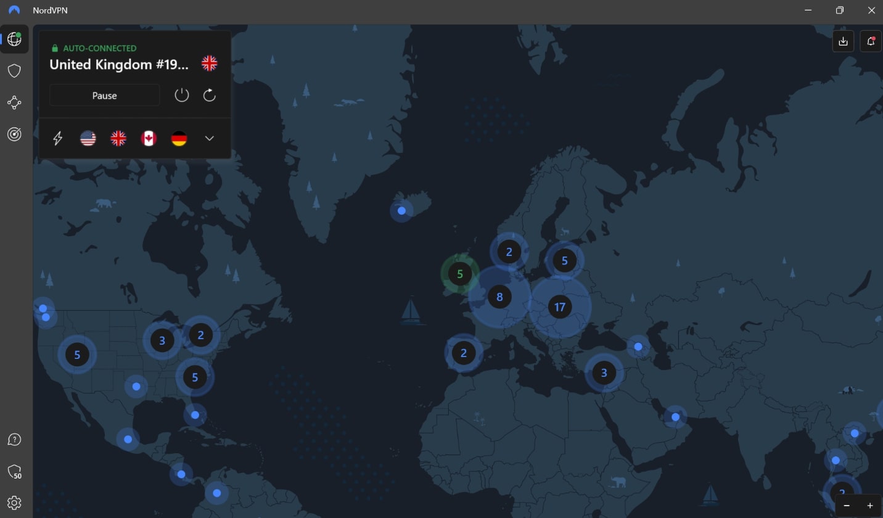Open the security score shield showing 50

(x=14, y=472)
